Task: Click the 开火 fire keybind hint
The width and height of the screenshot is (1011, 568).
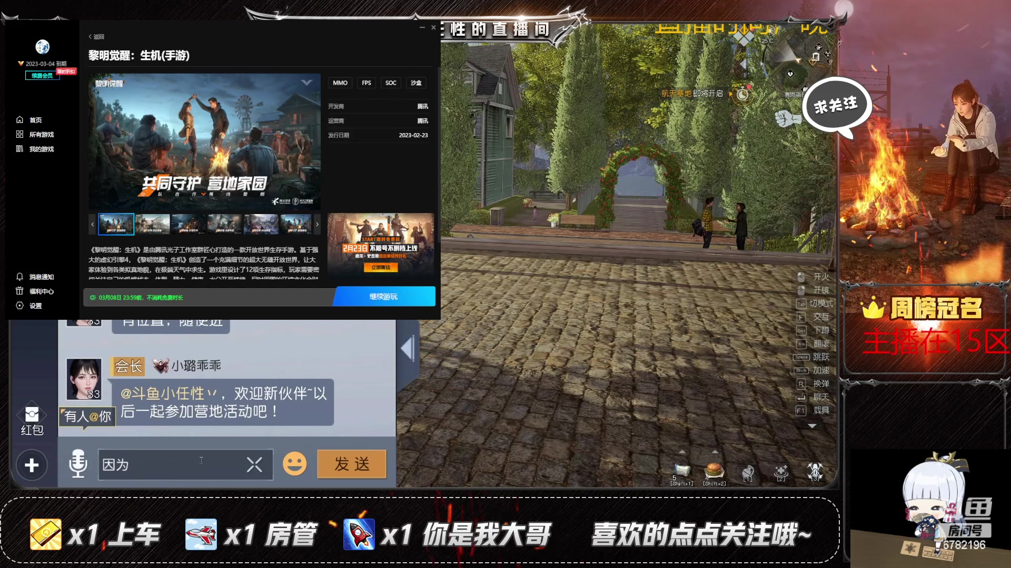Action: (x=814, y=277)
